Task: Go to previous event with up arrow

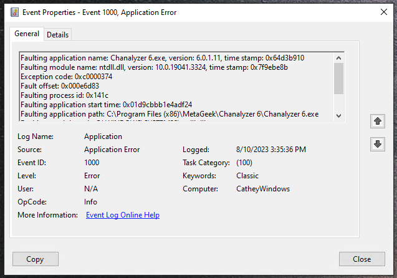Action: [x=378, y=121]
